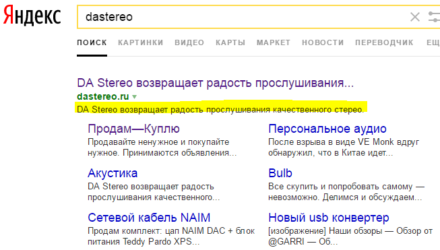Open the Новый usb конвертер sitelink
440x250 pixels.
click(329, 218)
